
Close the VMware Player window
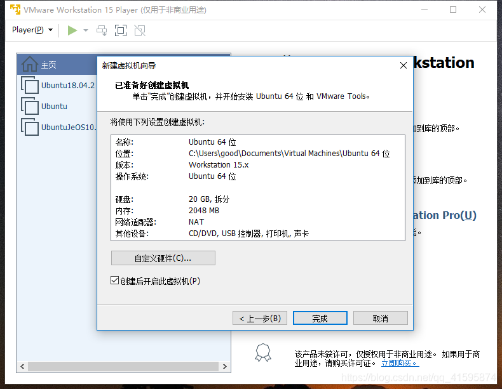482,10
